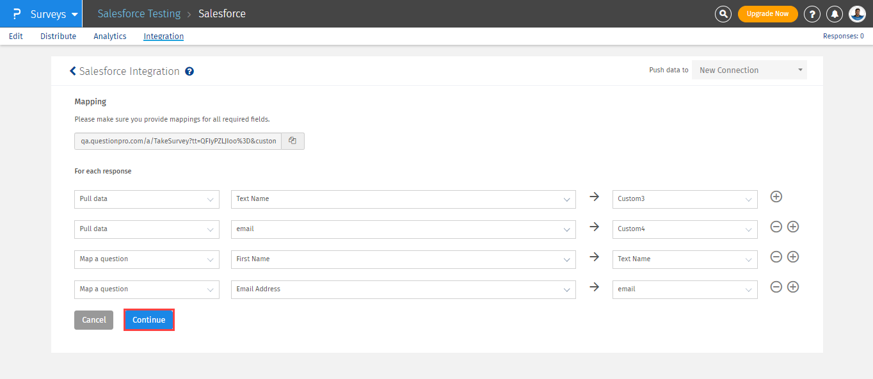
Task: Go back using Salesforce Integration arrow
Action: [73, 71]
